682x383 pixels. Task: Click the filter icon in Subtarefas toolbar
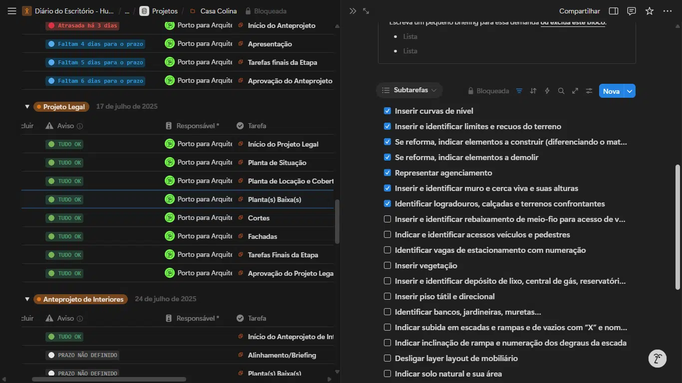pyautogui.click(x=519, y=91)
